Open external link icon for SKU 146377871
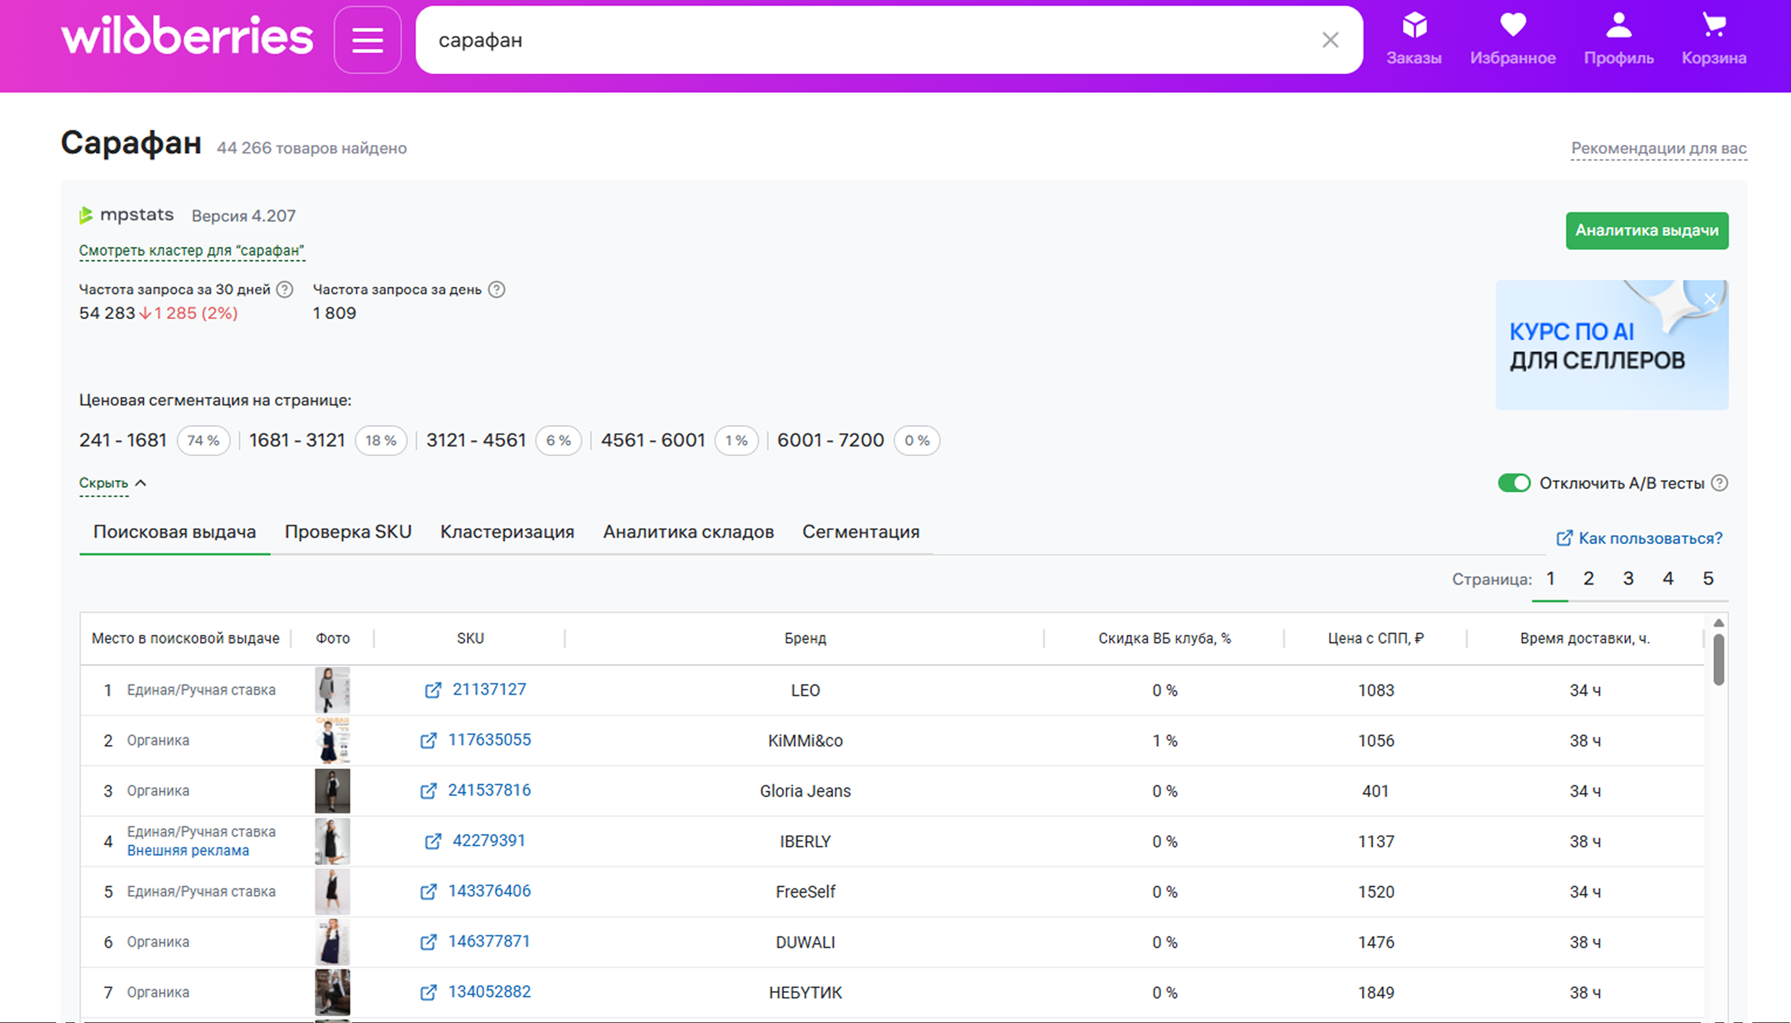1791x1023 pixels. coord(429,942)
